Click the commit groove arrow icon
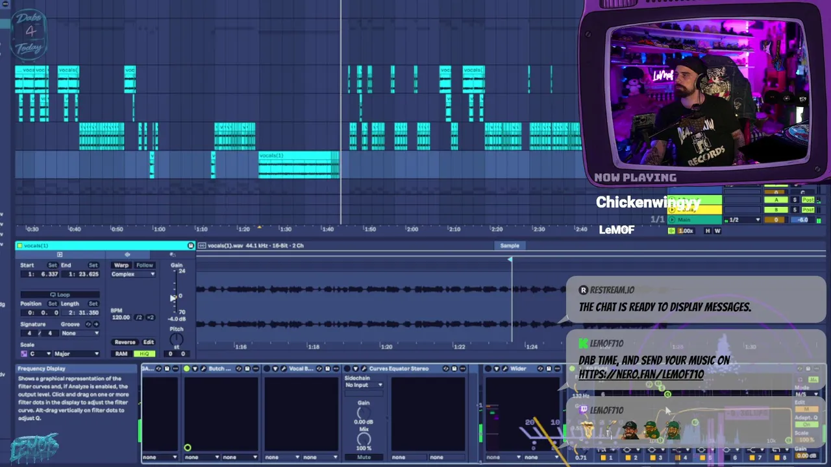 [x=96, y=324]
